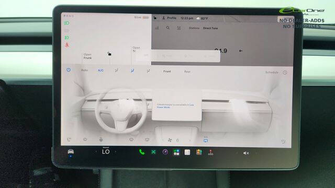Tap the grey indicator icon below headlights
The height and width of the screenshot is (188, 335).
[x=66, y=30]
